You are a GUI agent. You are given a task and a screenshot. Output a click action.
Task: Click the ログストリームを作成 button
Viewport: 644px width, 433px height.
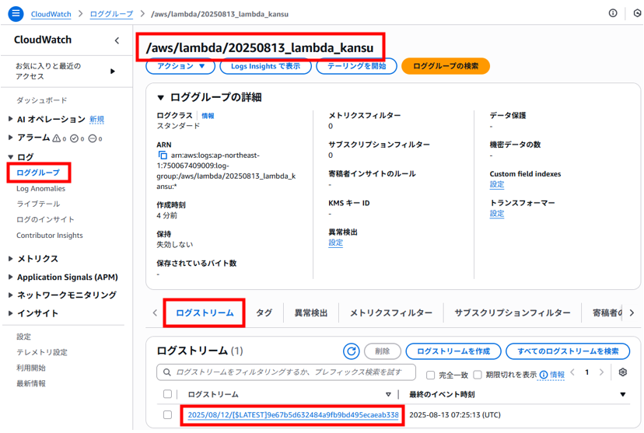pos(453,351)
